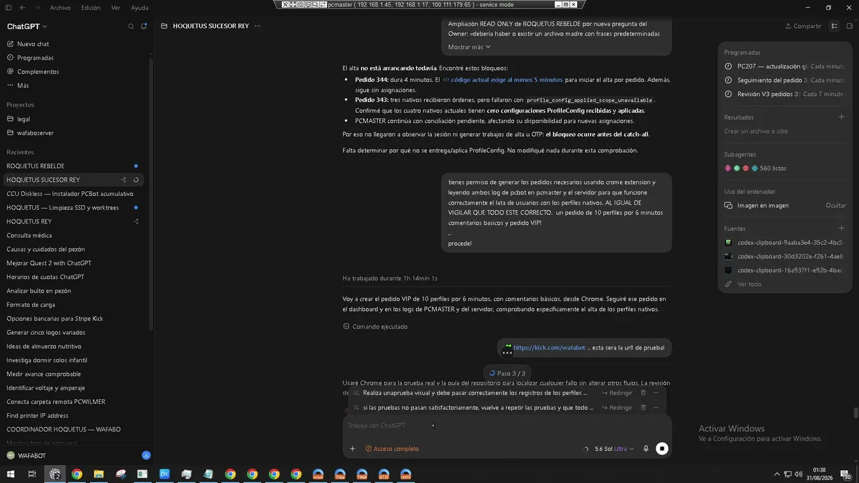Open source codex-clipboard-9aaba3e4
Screen dimensions: 859x483
(786, 242)
